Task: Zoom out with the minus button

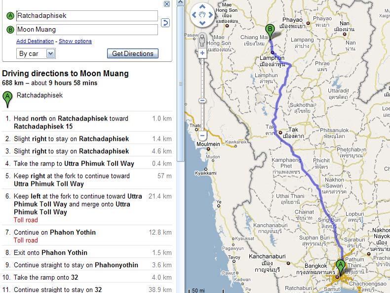Action: [x=202, y=136]
